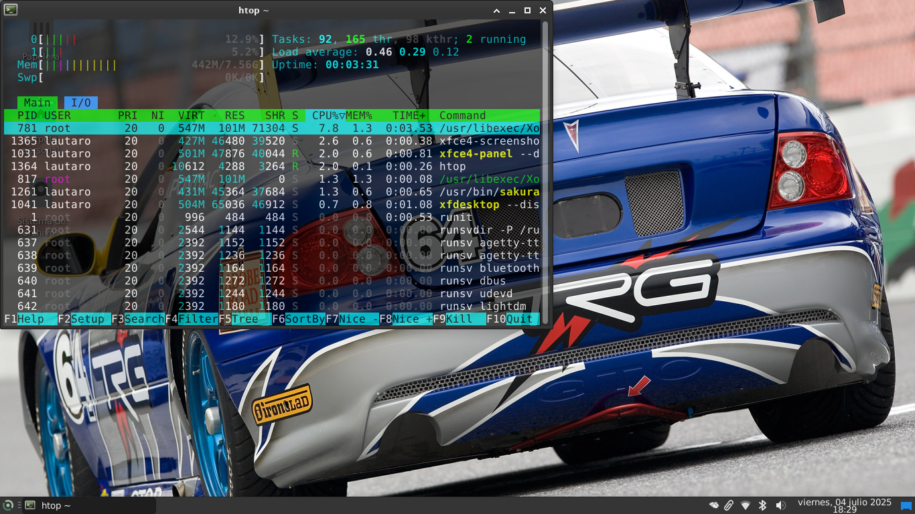
Task: Click the htop ~ taskbar window button
Action: coord(88,505)
